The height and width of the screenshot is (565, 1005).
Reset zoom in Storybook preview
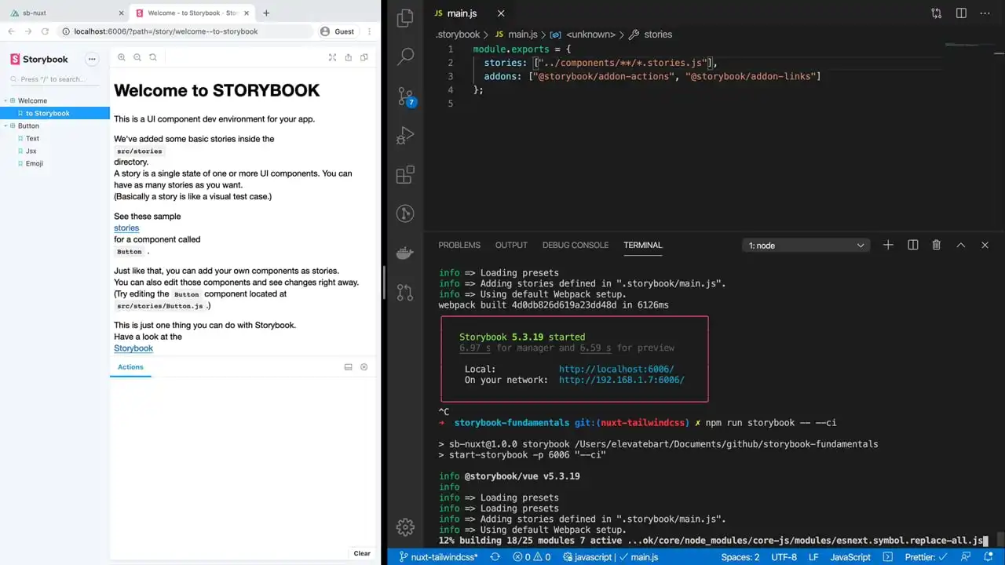point(153,57)
